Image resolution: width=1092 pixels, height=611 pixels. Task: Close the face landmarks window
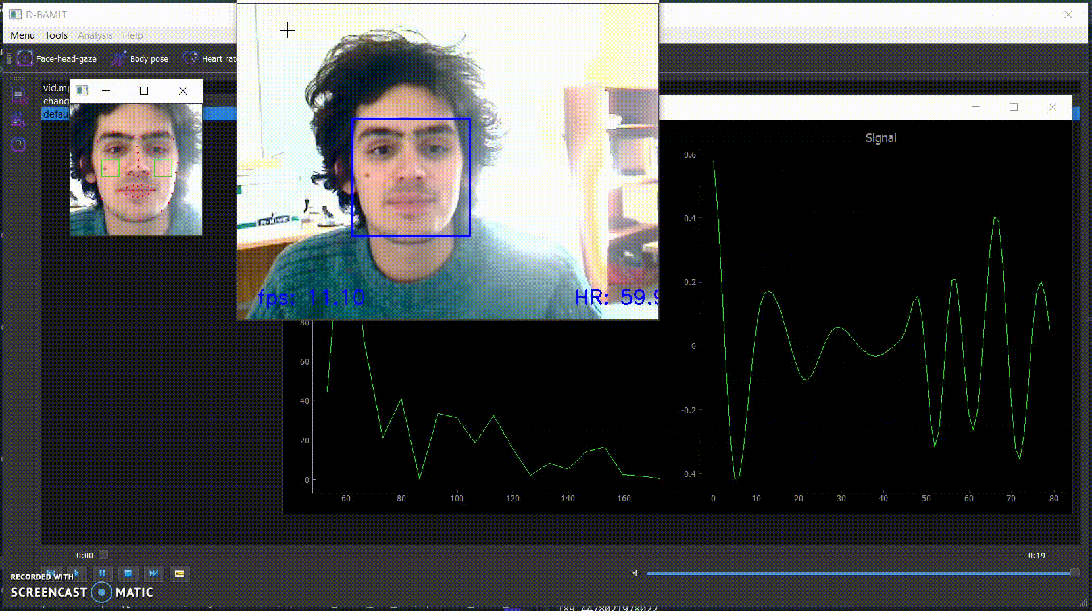183,91
